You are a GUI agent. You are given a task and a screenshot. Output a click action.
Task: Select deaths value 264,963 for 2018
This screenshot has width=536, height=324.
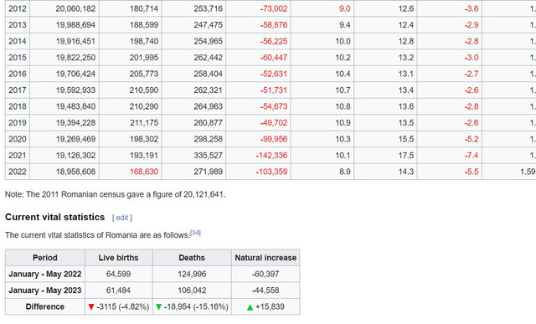[209, 106]
